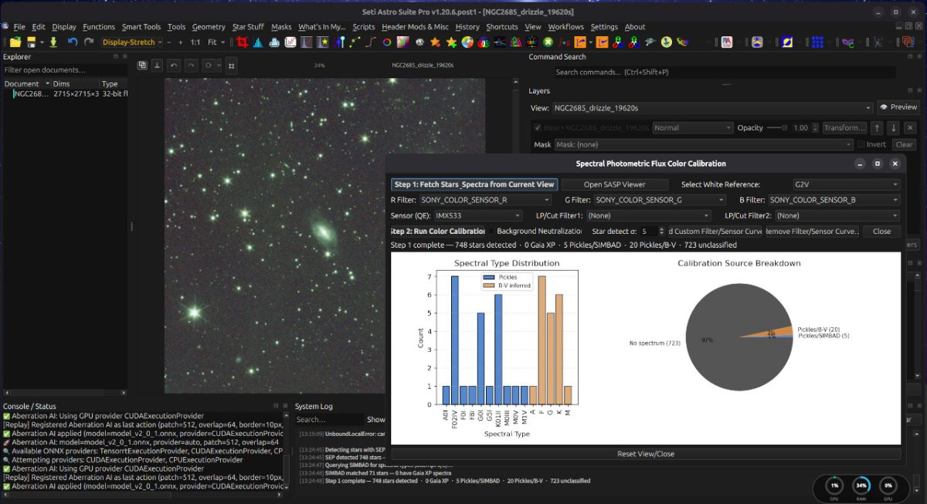Click the System Log search field
The height and width of the screenshot is (504, 927).
coord(329,420)
